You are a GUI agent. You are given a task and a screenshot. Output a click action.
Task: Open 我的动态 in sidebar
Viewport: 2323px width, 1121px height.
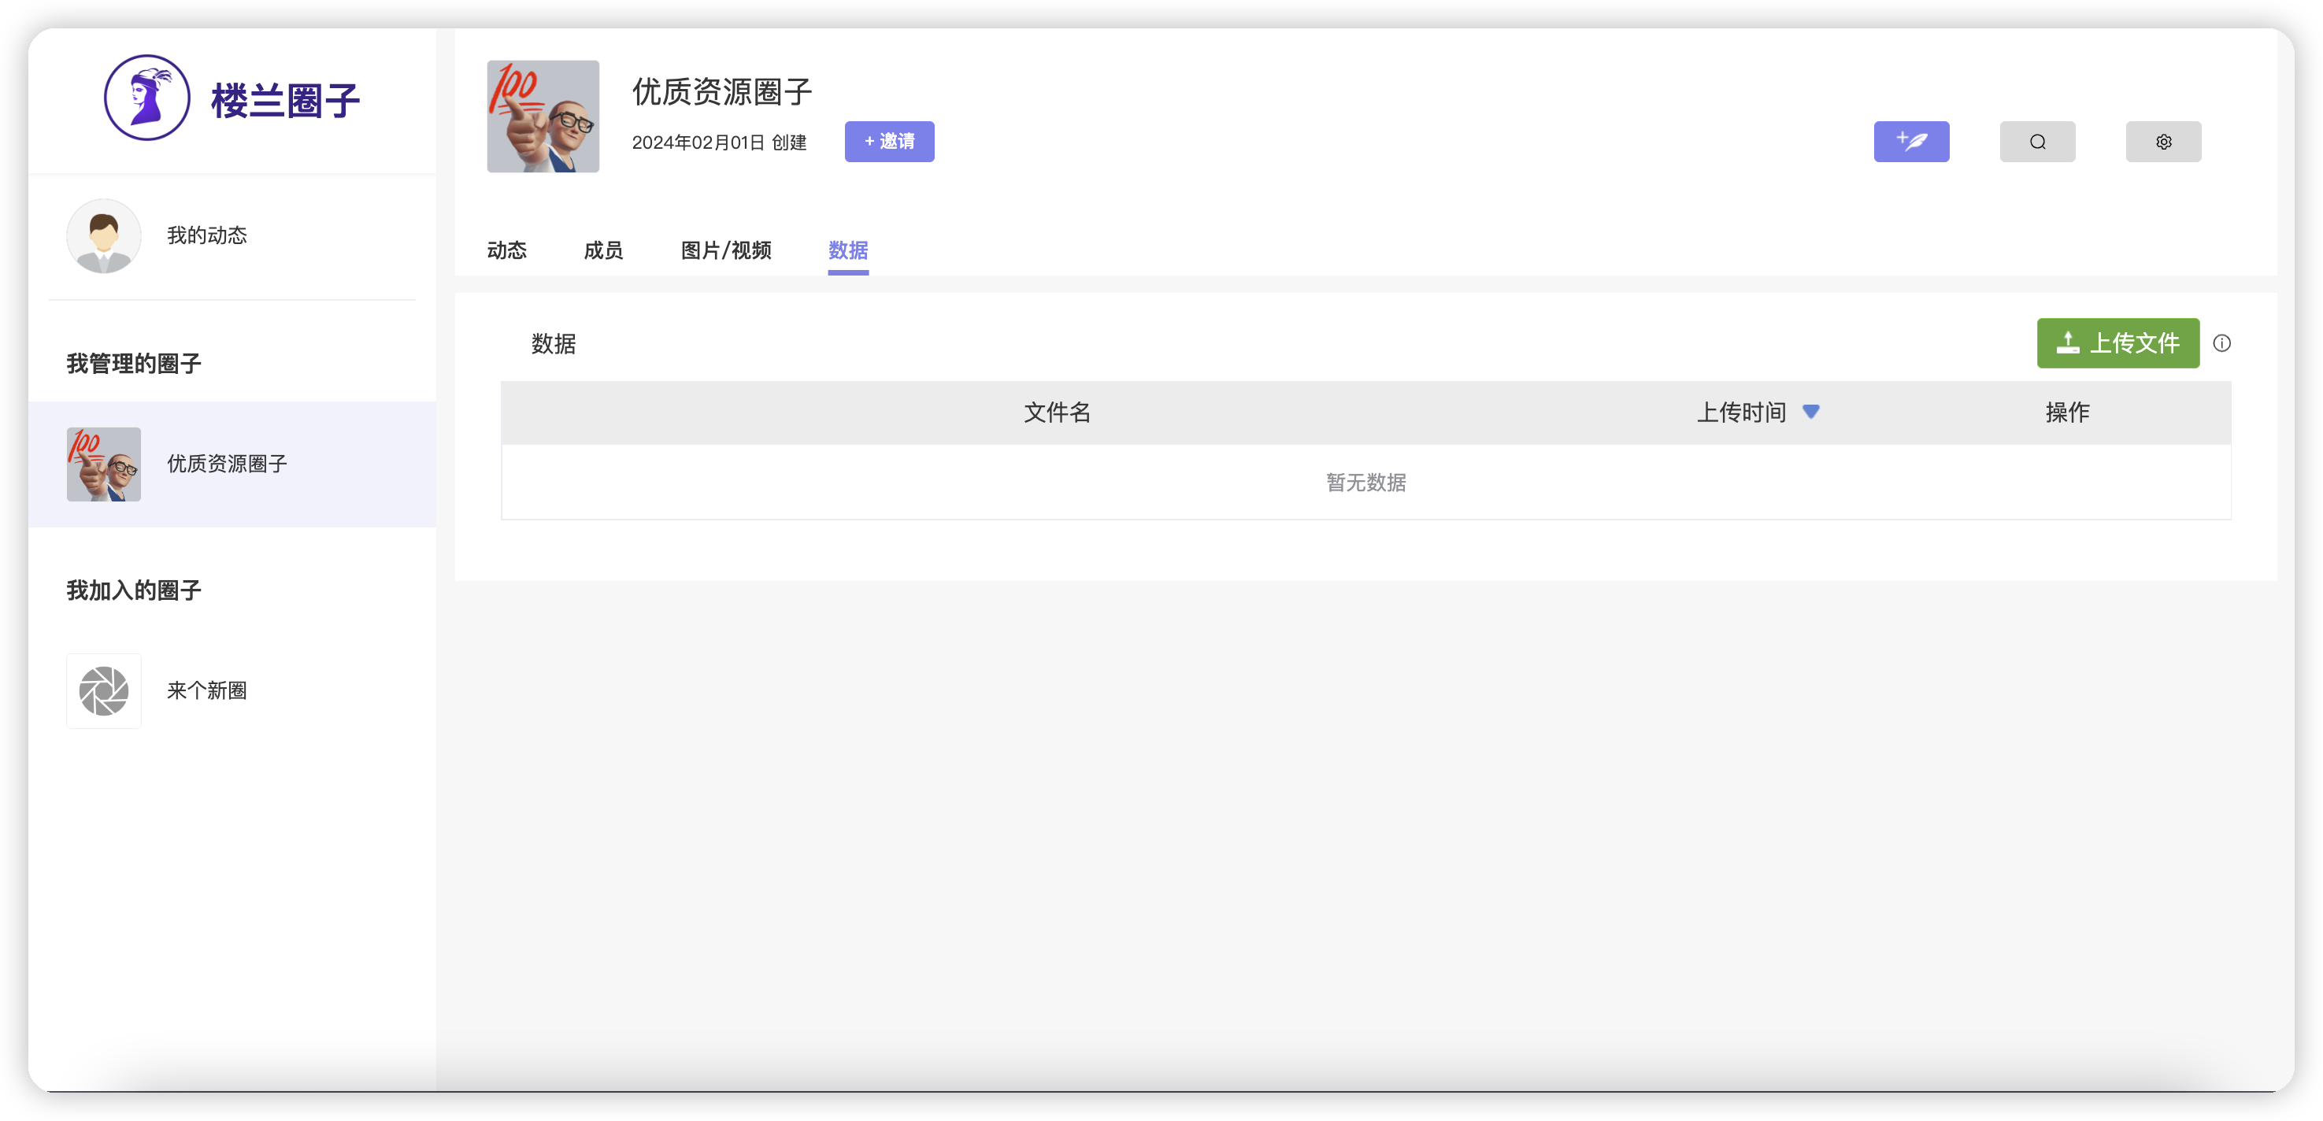[232, 235]
